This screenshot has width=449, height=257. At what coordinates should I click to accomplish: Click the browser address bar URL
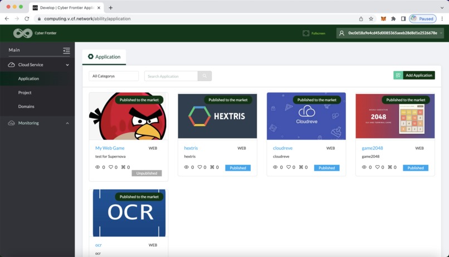[87, 18]
